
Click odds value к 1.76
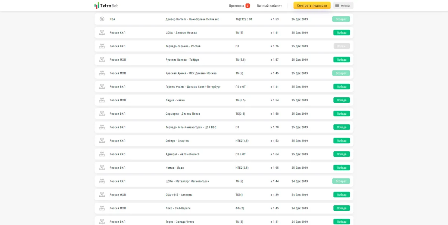(x=275, y=46)
